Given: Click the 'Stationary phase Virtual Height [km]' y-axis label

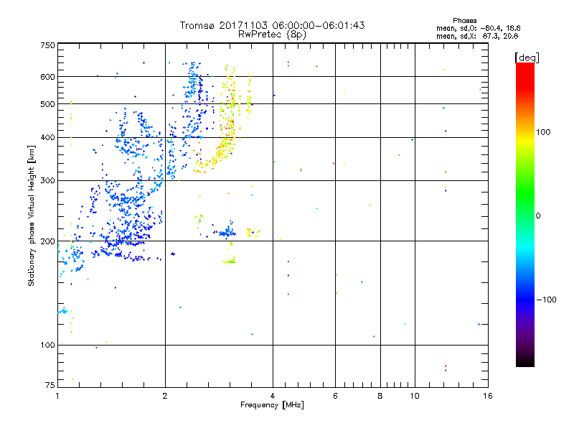Looking at the screenshot, I should [x=31, y=215].
